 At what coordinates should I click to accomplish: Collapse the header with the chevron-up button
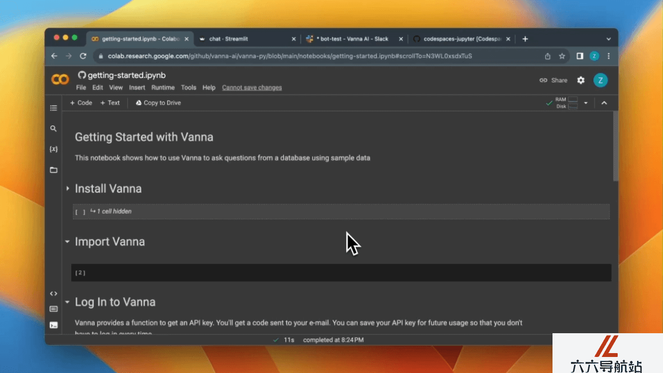(604, 103)
